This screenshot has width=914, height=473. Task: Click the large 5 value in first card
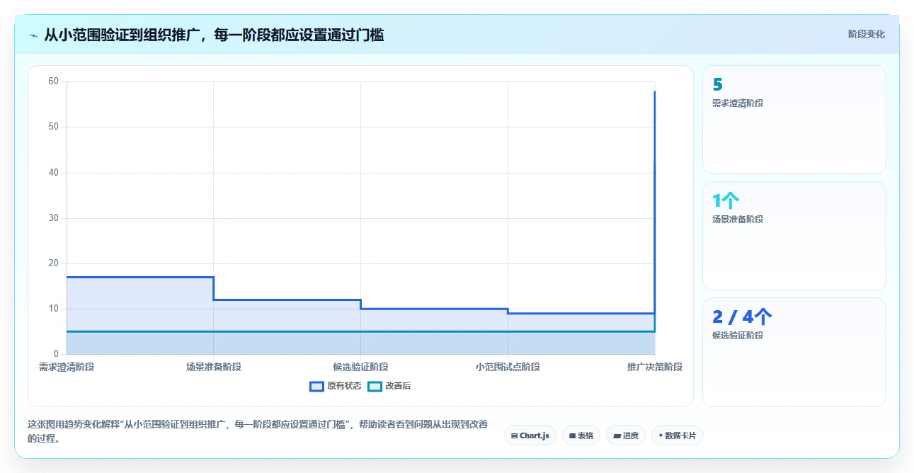tap(718, 84)
